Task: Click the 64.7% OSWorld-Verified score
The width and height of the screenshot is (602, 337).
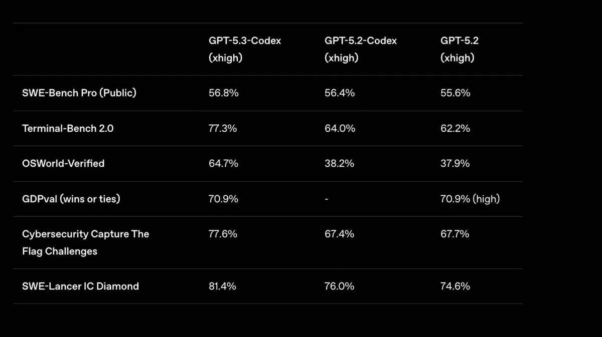Action: tap(223, 163)
